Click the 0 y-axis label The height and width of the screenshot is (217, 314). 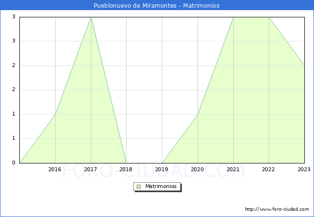tap(14, 163)
